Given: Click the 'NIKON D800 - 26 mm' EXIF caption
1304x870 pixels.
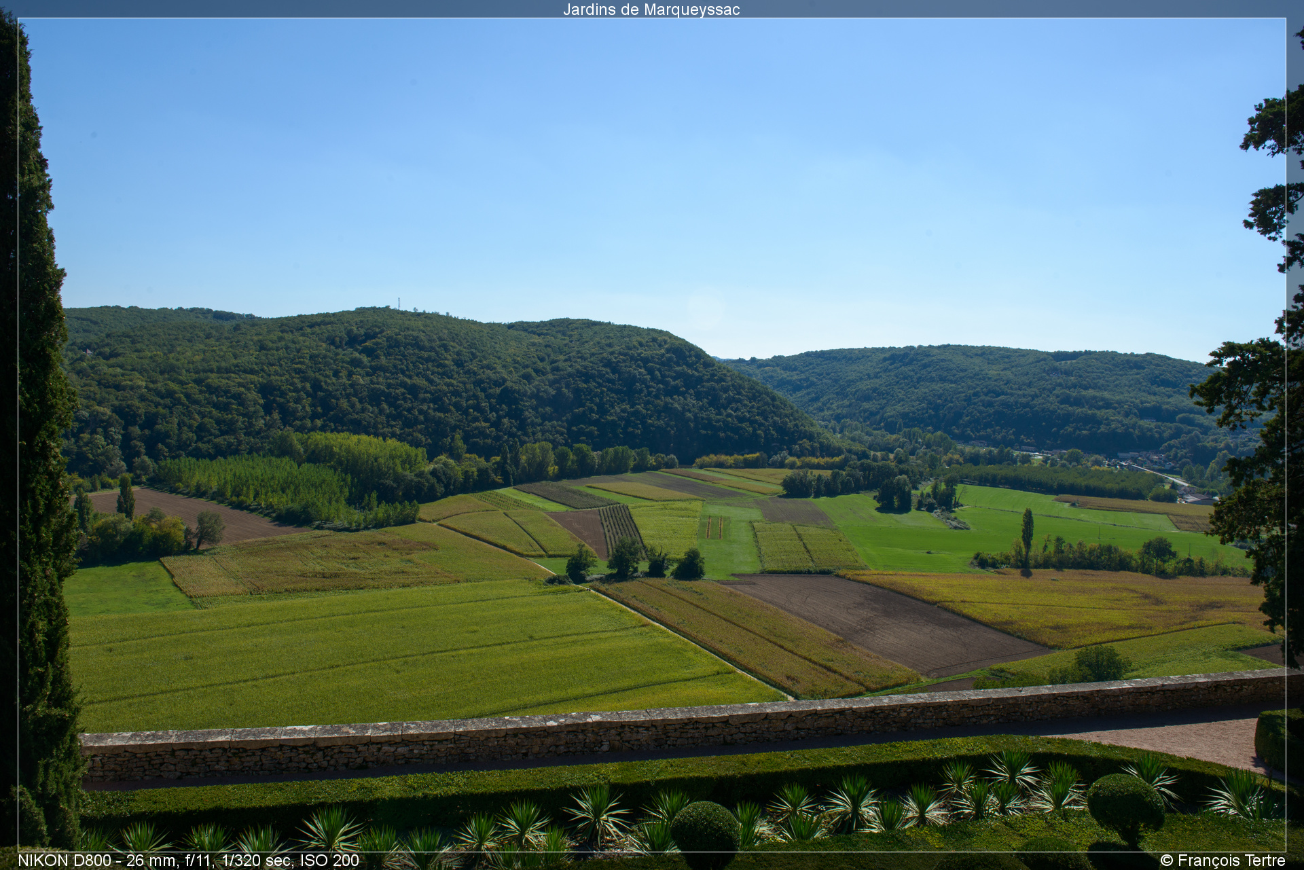Looking at the screenshot, I should pos(188,860).
